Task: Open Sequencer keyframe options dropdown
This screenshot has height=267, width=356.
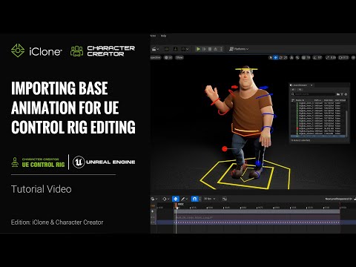Action: (x=165, y=199)
